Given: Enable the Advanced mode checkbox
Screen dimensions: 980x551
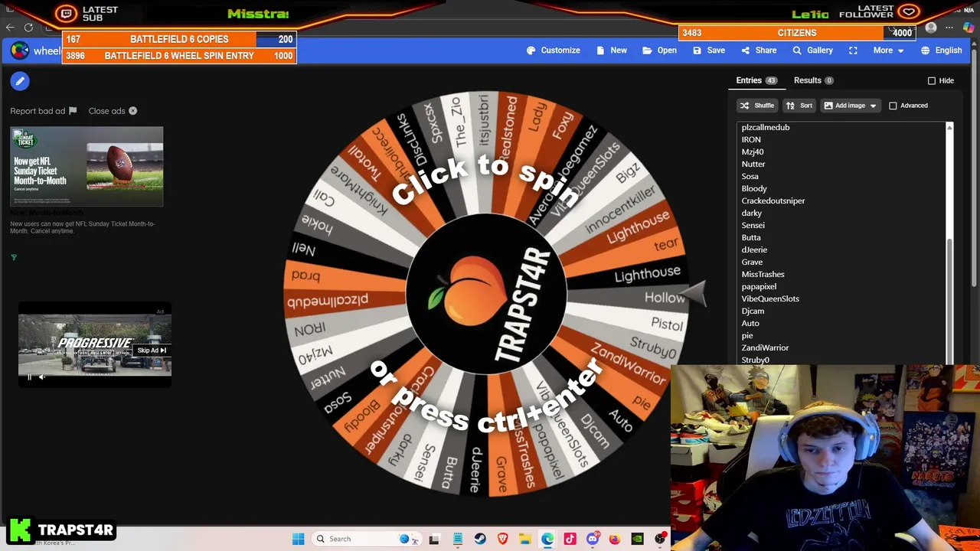Looking at the screenshot, I should (893, 106).
